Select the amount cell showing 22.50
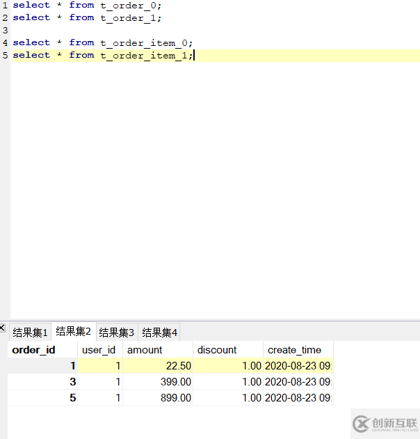This screenshot has height=439, width=420. [x=158, y=365]
